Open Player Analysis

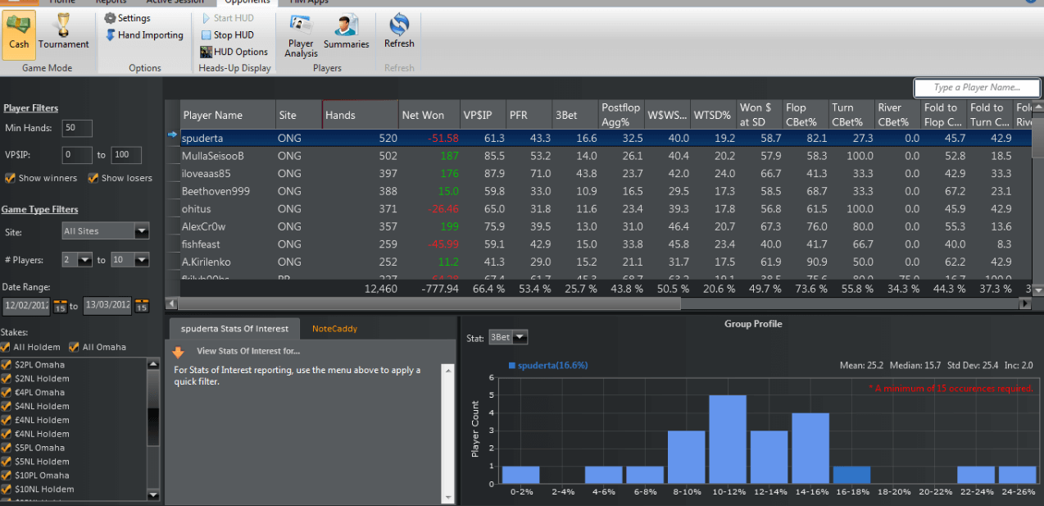[x=301, y=37]
